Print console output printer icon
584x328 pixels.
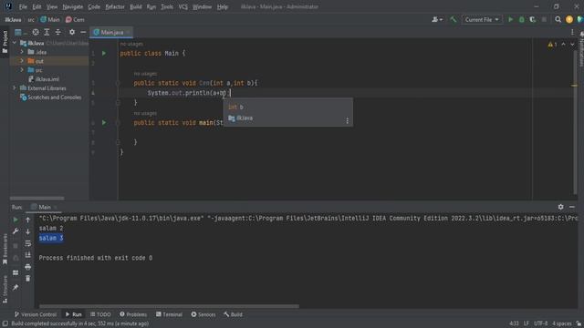point(28,267)
